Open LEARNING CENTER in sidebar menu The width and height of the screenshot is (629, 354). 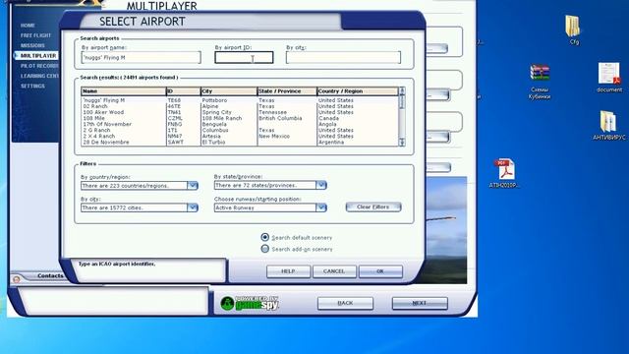[x=39, y=76]
